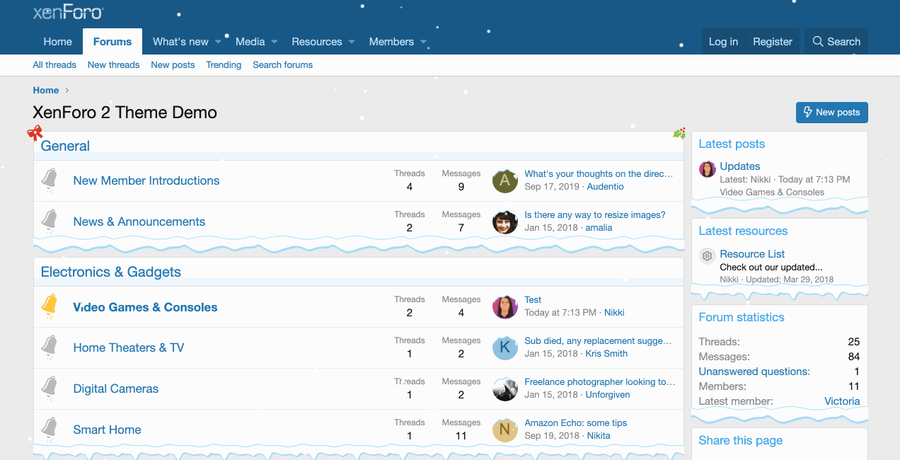Open the Resources dropdown arrow
Screen dimensions: 900x460
click(352, 42)
